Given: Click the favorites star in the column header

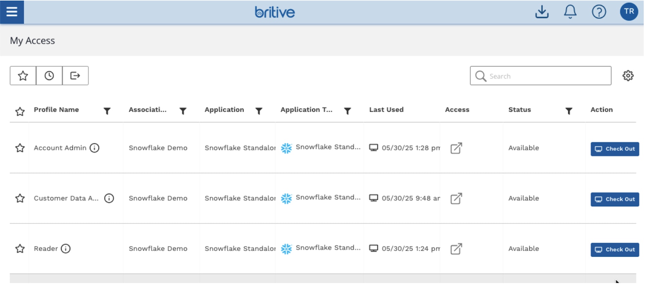Looking at the screenshot, I should 20,111.
